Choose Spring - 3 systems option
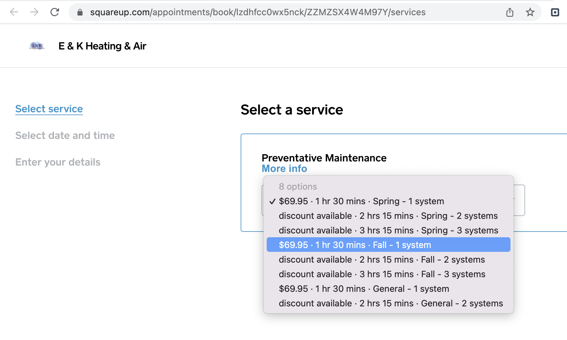567x340 pixels. coord(388,230)
